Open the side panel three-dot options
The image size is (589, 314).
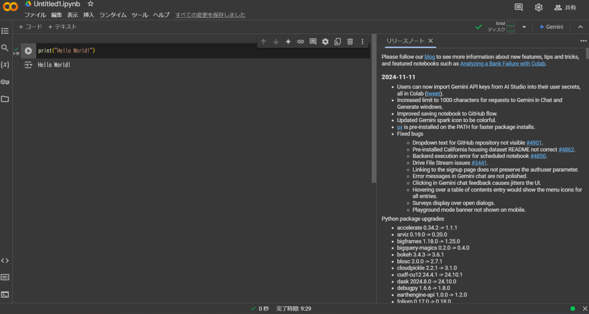pyautogui.click(x=584, y=41)
